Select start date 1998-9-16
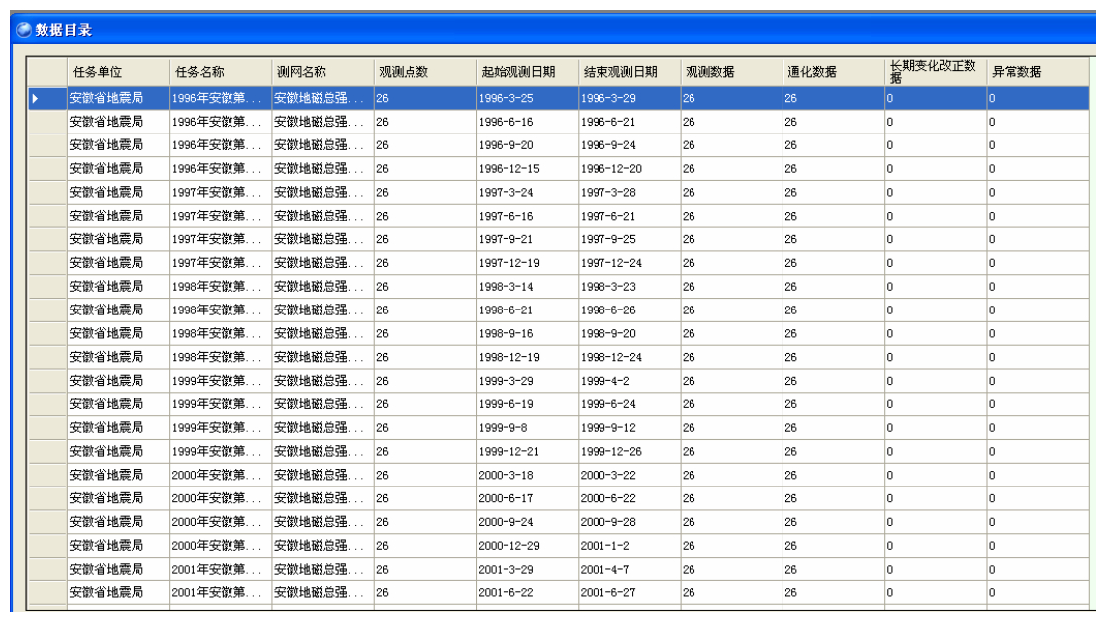Screen dimensions: 1105x619 point(527,334)
